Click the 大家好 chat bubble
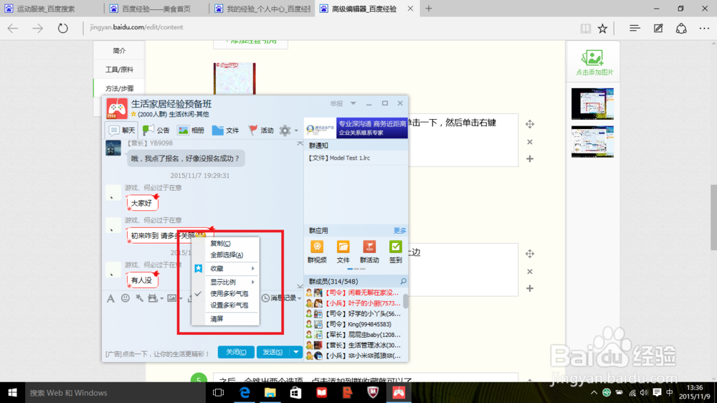Screen dimensions: 717x403 pos(142,203)
